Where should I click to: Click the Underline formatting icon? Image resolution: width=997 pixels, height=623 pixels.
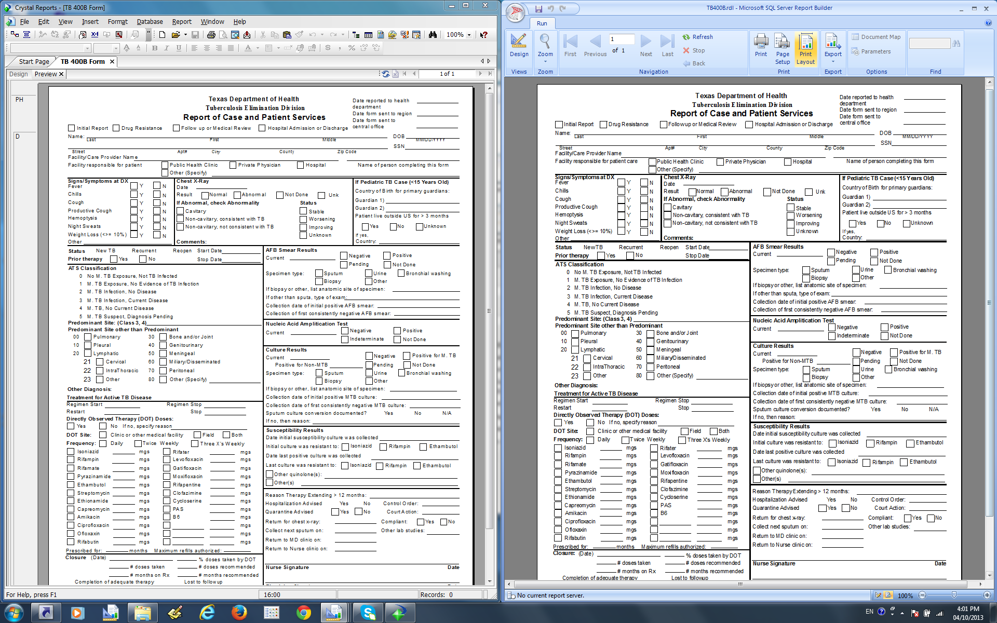coord(179,48)
